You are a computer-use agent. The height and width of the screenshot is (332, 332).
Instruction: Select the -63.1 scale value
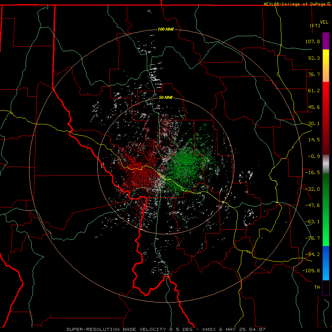click(312, 222)
